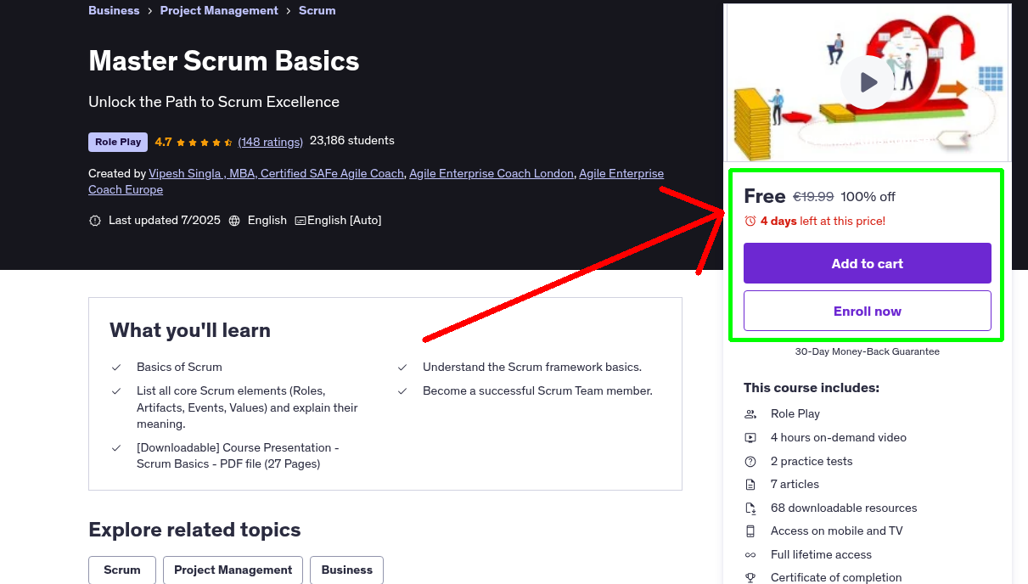Click the English [Auto] caption text

coord(345,221)
